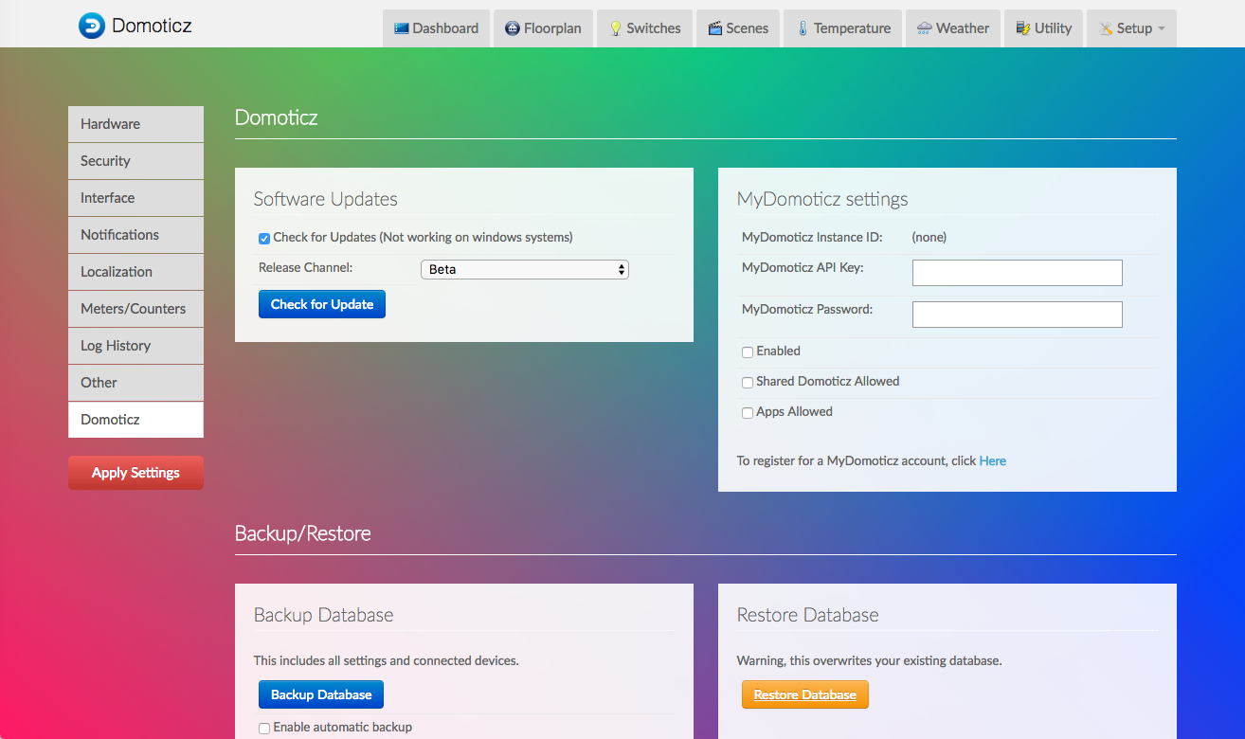This screenshot has width=1245, height=739.
Task: Click the Backup Database heading text
Action: (x=324, y=615)
